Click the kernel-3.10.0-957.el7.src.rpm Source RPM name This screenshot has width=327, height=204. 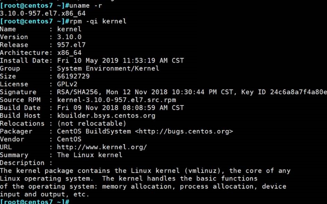point(116,100)
